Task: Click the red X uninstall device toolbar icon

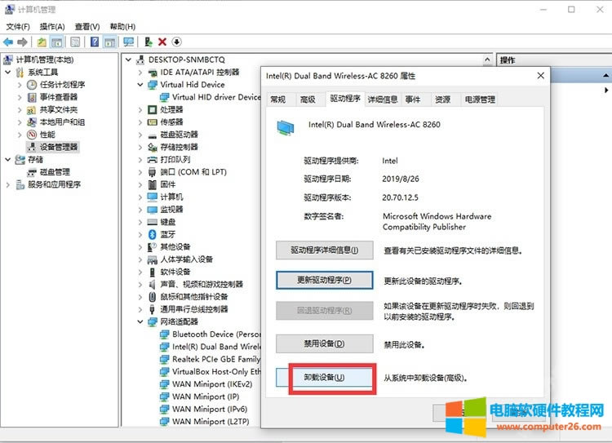Action: coord(162,42)
